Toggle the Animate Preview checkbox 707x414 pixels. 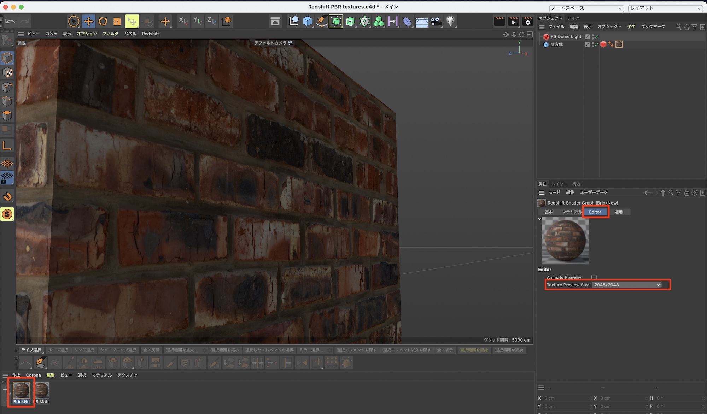[x=594, y=277]
